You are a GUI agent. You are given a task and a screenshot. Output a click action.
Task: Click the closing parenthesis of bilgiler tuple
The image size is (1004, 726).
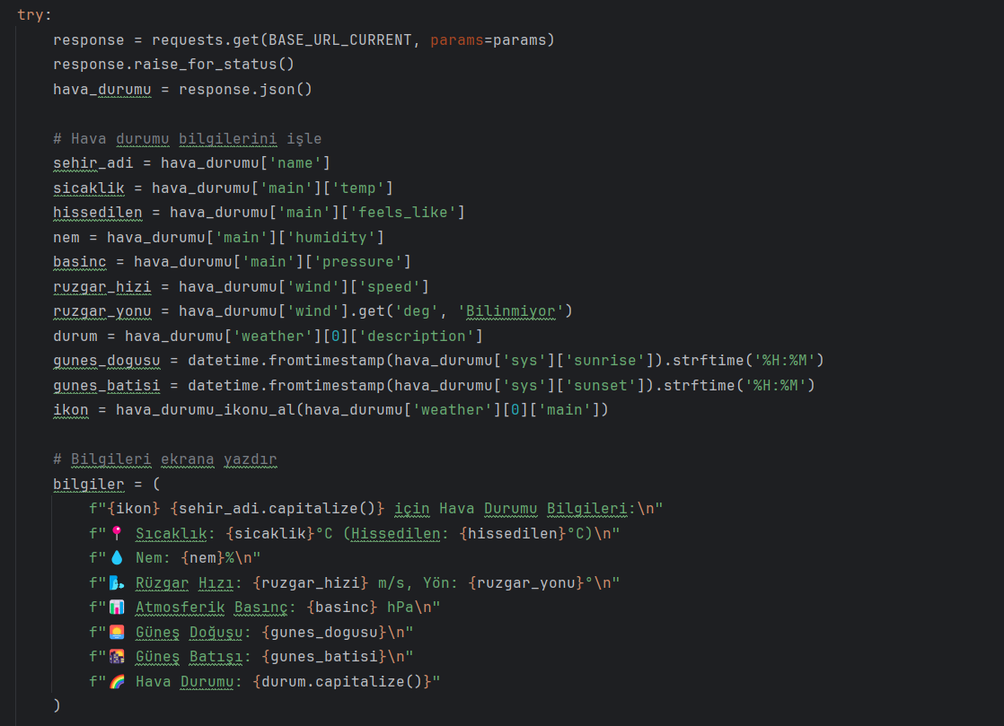pos(57,705)
